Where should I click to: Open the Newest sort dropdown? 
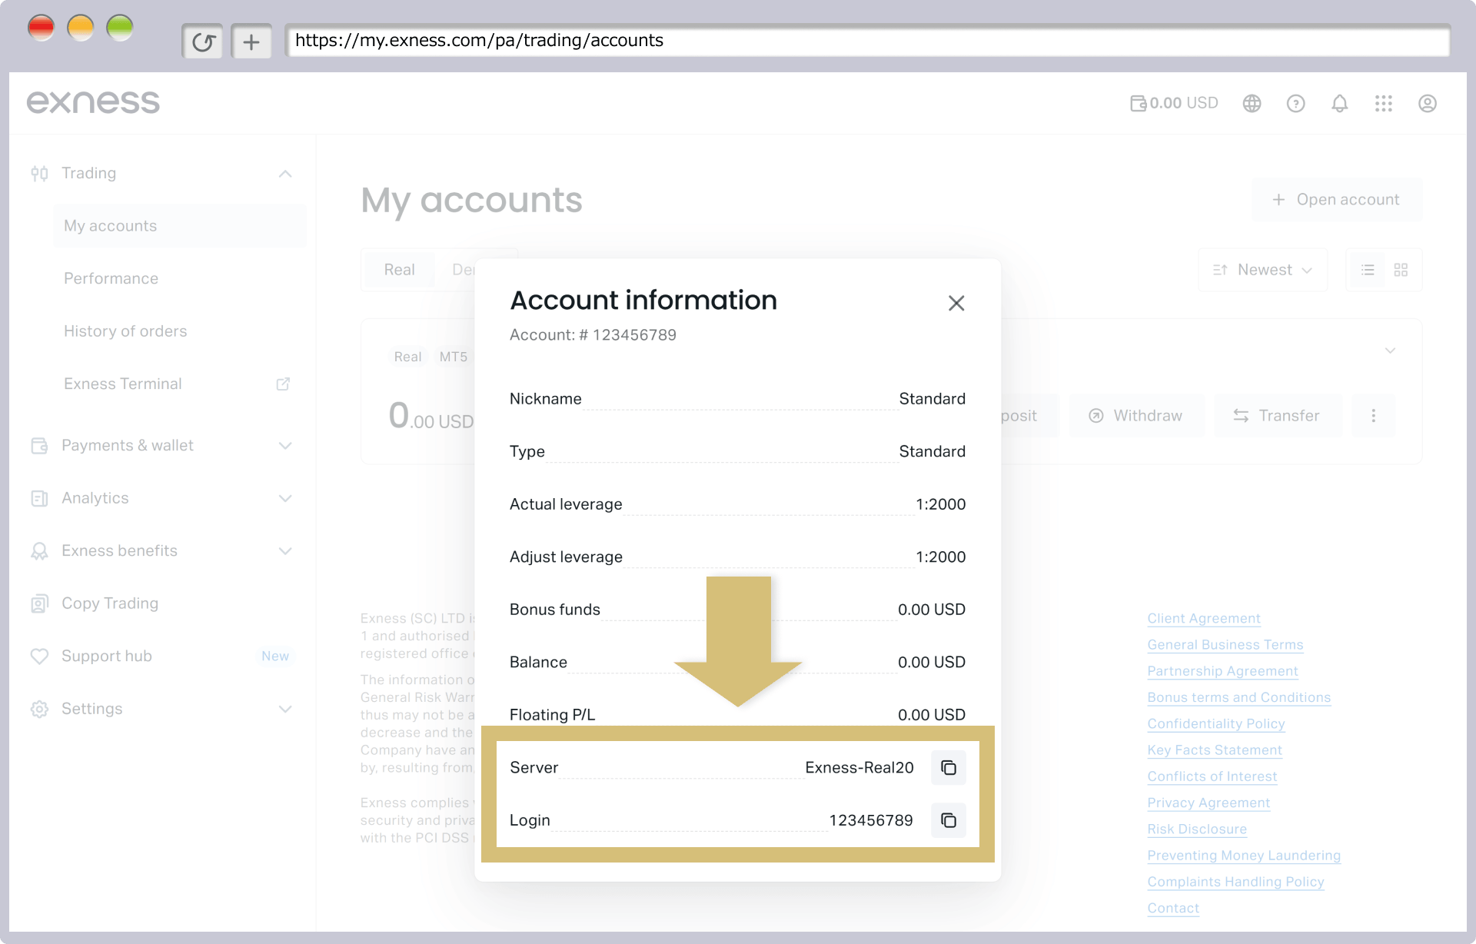(x=1263, y=270)
